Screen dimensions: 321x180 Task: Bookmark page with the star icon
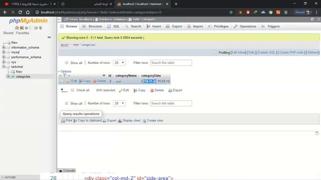pyautogui.click(x=231, y=12)
